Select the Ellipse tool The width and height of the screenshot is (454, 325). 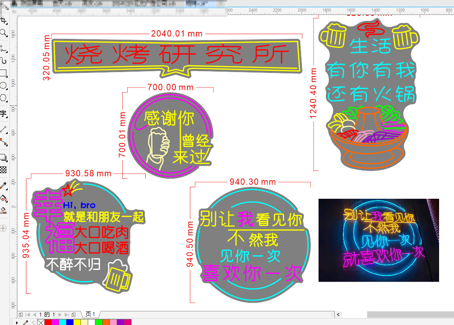3,86
